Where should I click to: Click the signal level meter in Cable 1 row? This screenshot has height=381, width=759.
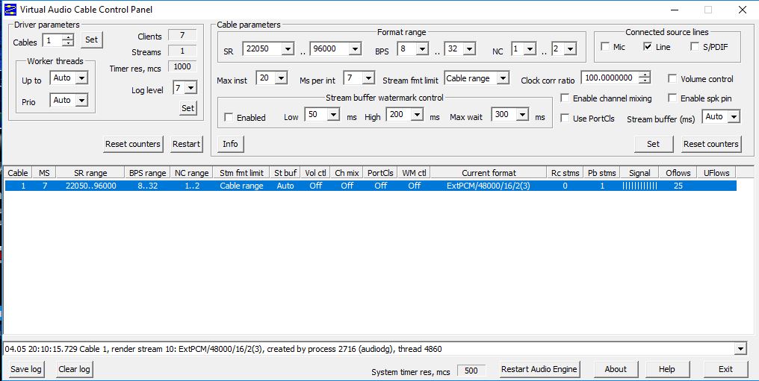click(x=639, y=186)
